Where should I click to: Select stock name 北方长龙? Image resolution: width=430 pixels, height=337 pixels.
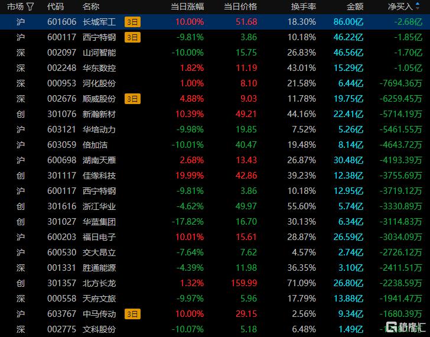[99, 283]
